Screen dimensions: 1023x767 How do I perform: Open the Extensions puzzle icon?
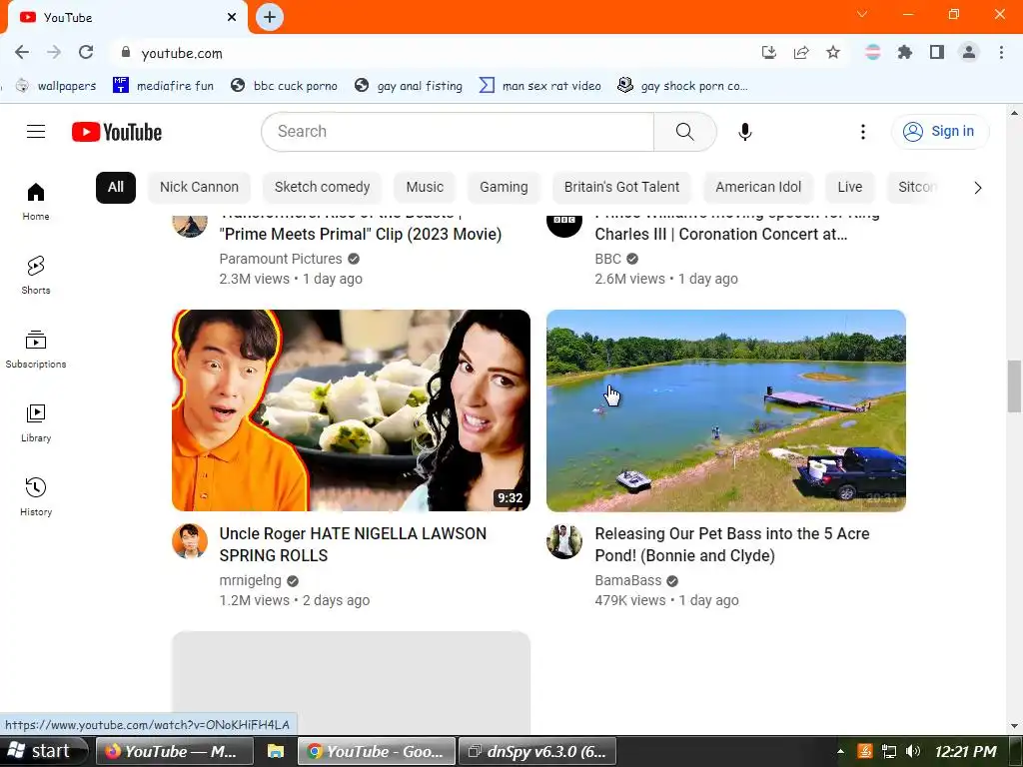(905, 52)
